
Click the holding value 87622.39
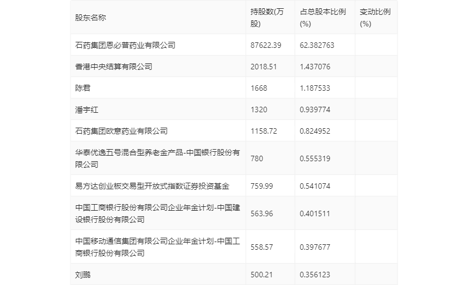pyautogui.click(x=265, y=45)
